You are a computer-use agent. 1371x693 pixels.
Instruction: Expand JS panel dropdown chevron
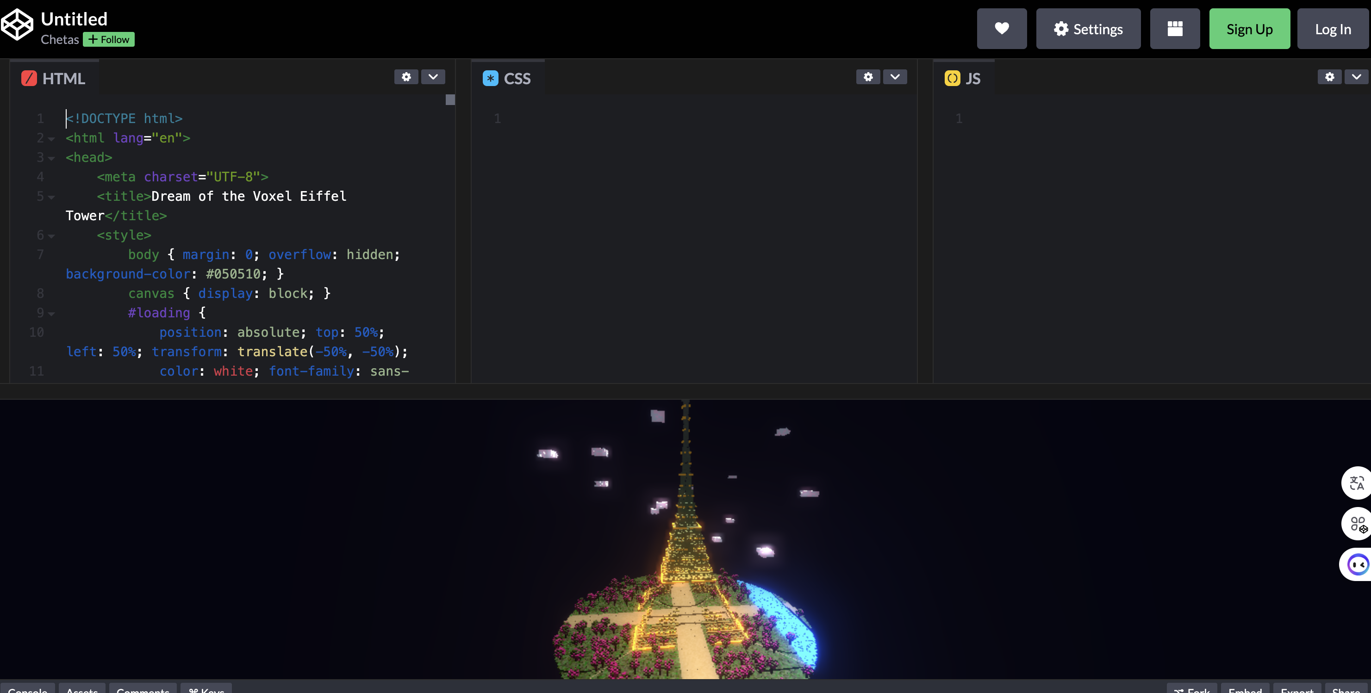pyautogui.click(x=1357, y=77)
